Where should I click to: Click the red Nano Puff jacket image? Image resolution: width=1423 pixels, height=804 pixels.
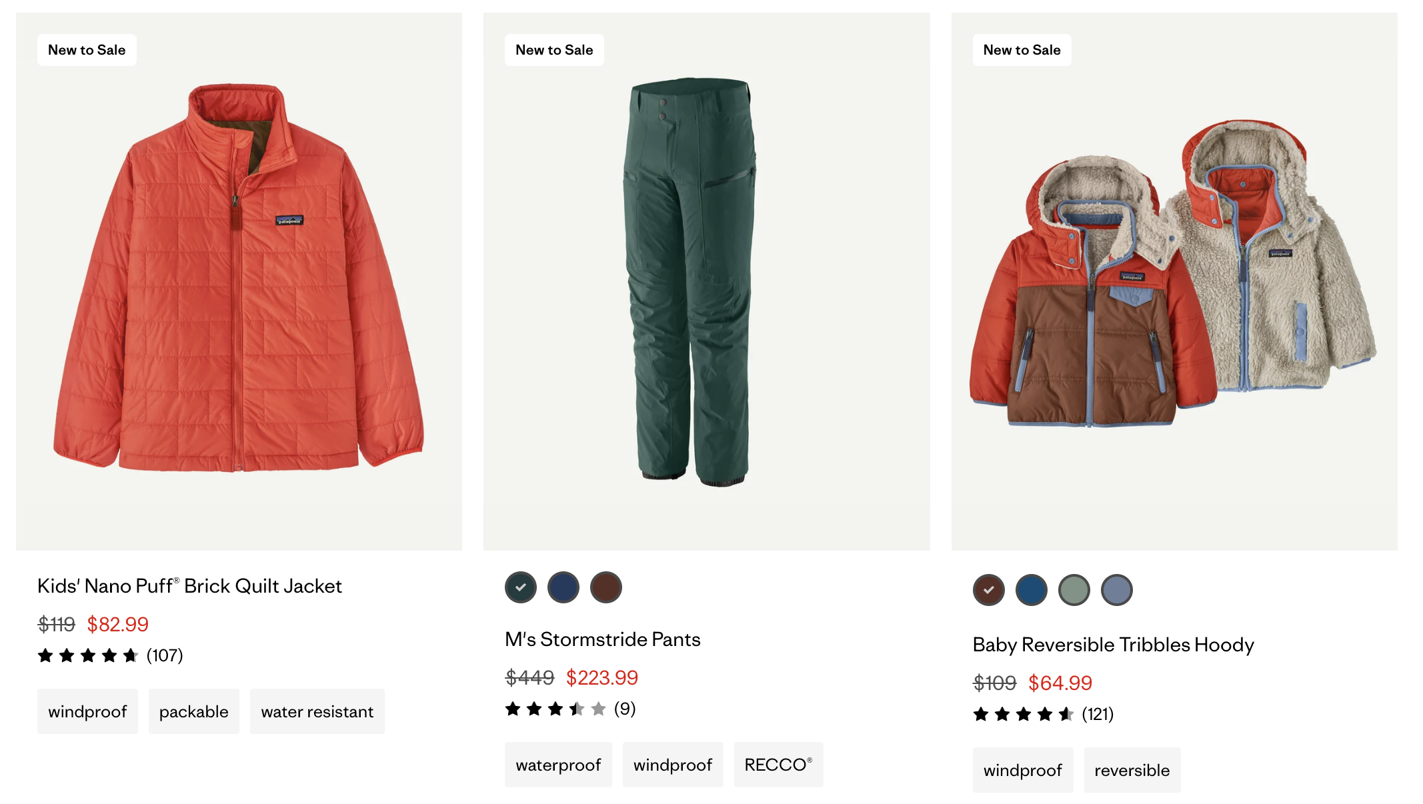click(239, 281)
